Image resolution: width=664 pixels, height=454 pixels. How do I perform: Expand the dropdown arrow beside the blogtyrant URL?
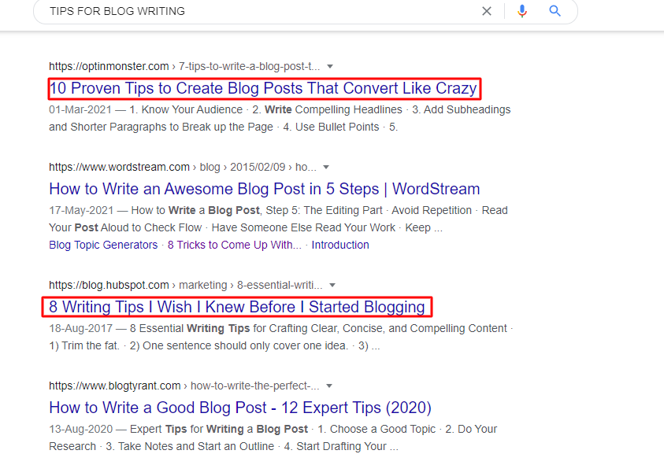329,386
